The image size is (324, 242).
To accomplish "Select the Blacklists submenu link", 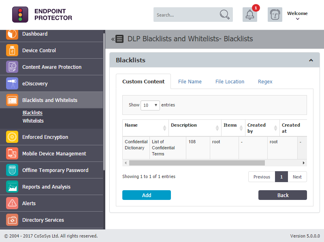I will point(32,113).
